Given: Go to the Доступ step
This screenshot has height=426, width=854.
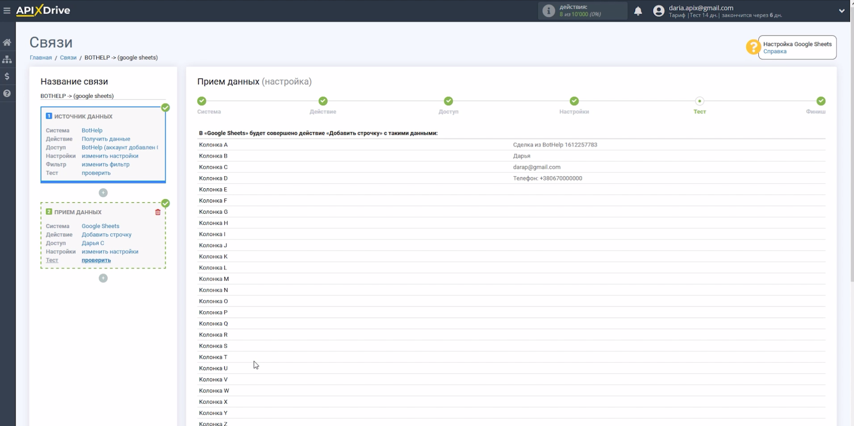Looking at the screenshot, I should pos(448,101).
